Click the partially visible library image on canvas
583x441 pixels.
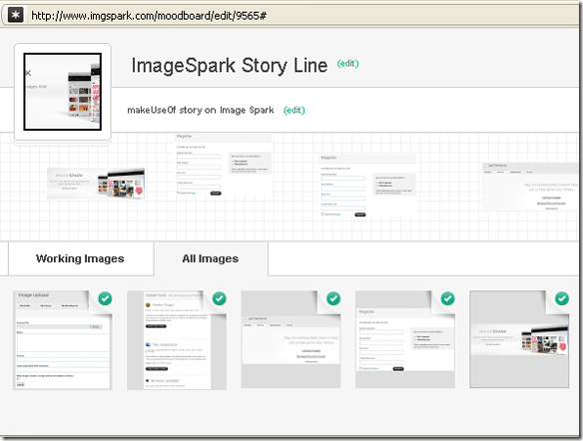coord(531,187)
